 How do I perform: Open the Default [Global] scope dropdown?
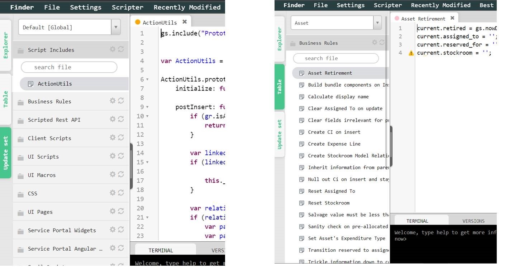pyautogui.click(x=116, y=27)
